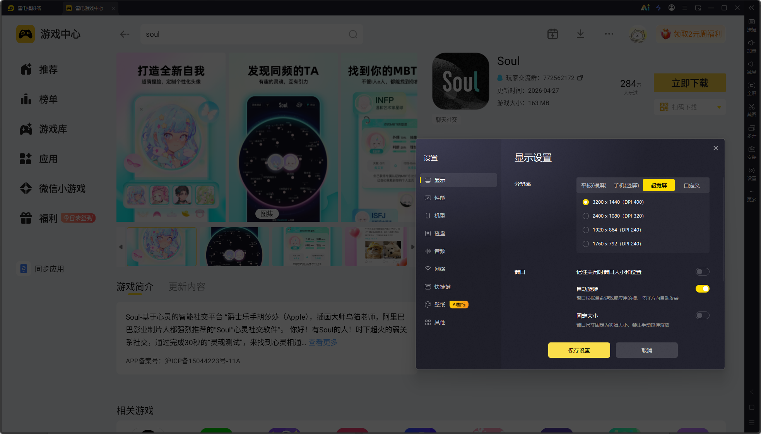Expand description via 查看更多 link
761x434 pixels.
(x=323, y=342)
